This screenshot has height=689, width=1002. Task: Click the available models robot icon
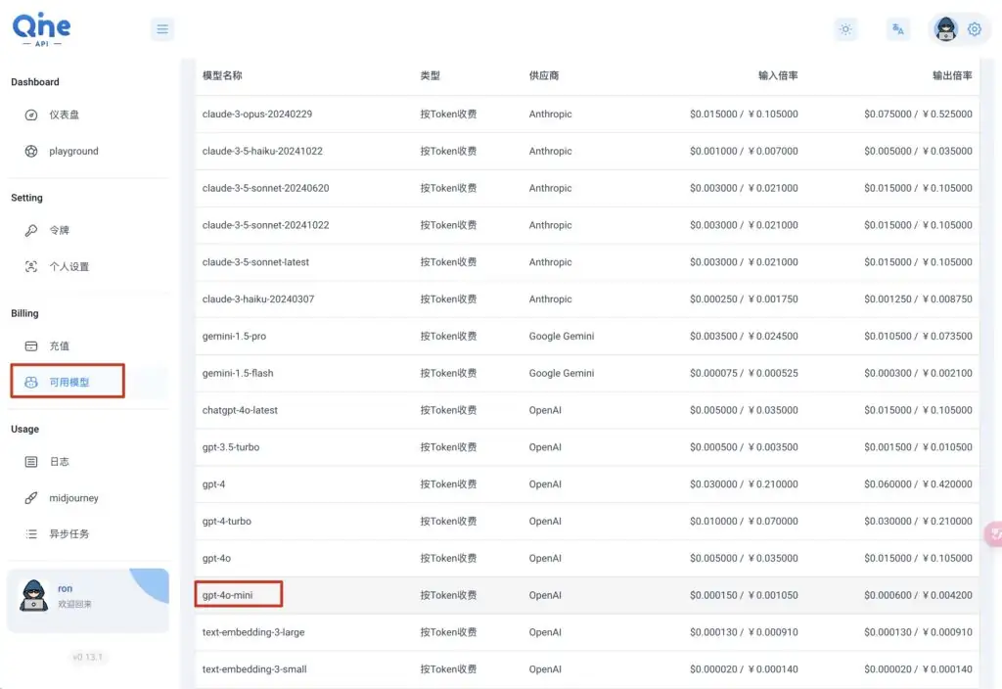click(x=31, y=383)
